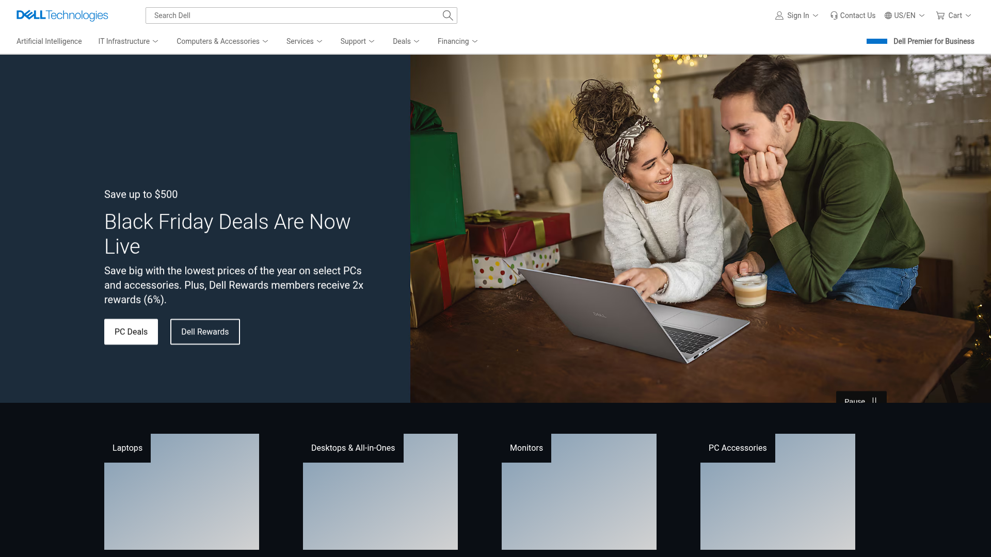Click the globe language icon

tap(889, 15)
